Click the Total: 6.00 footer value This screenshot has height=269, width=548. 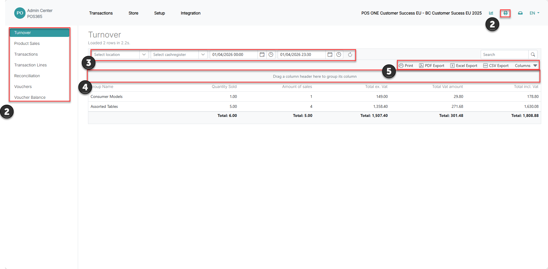point(227,115)
